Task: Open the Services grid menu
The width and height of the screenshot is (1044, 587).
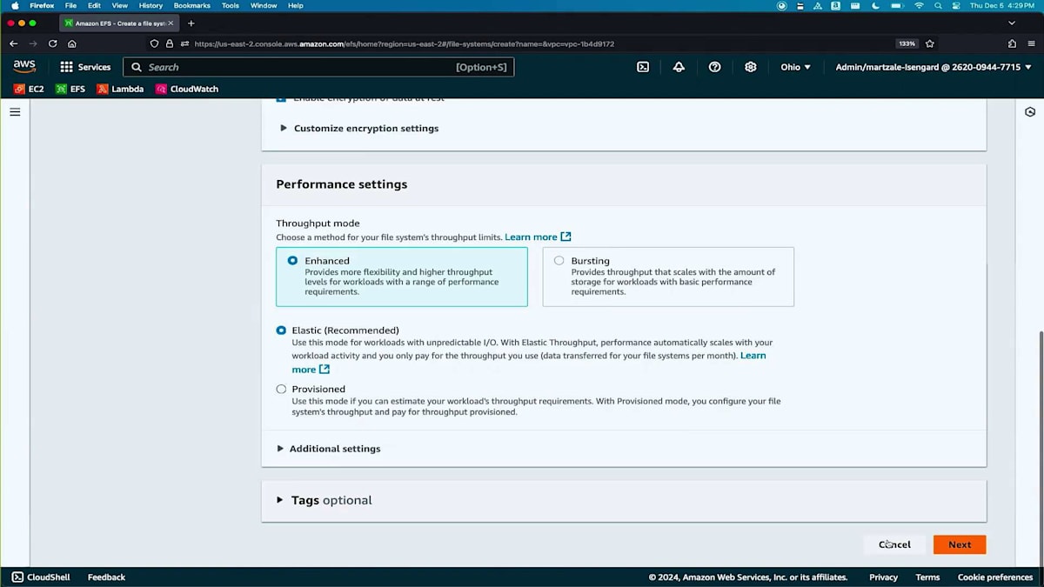Action: 66,67
